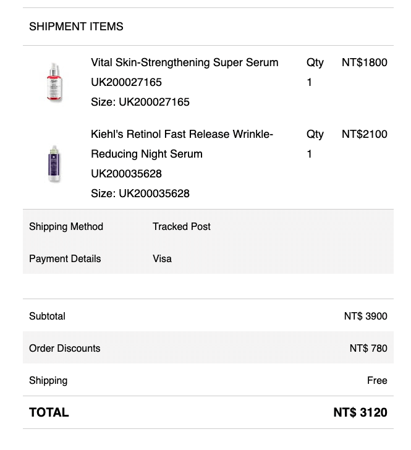Click the Visa payment value
This screenshot has height=450, width=411.
point(162,258)
